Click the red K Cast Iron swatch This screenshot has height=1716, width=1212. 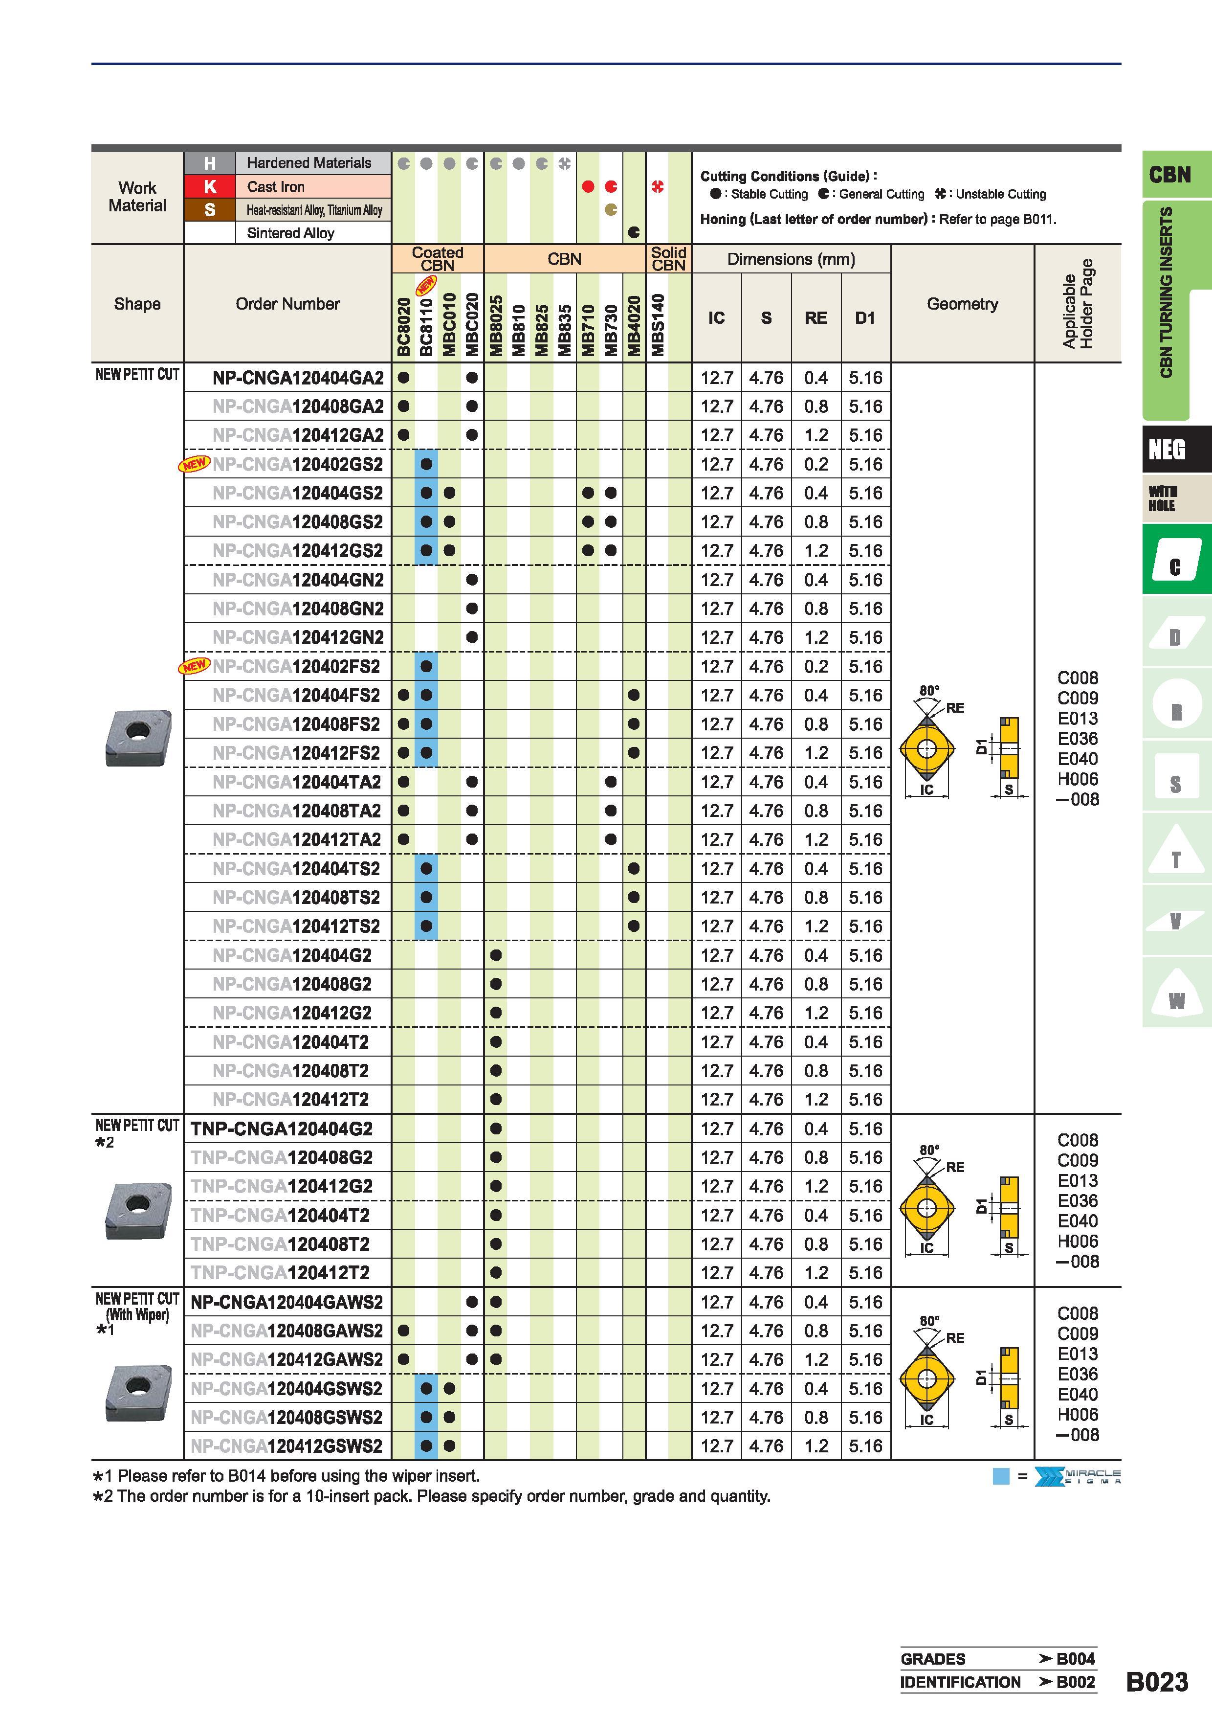210,186
